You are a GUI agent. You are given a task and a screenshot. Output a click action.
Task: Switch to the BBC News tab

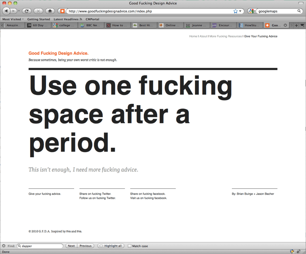pyautogui.click(x=91, y=25)
